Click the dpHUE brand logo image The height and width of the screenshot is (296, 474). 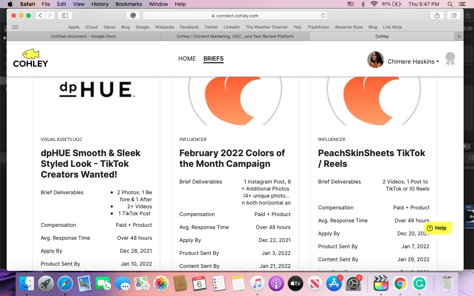point(97,90)
